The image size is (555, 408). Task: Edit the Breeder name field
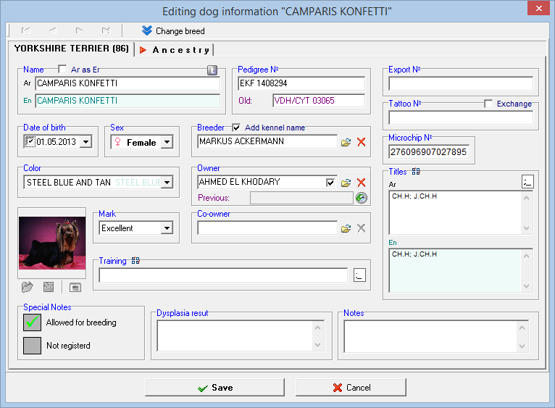[x=267, y=141]
